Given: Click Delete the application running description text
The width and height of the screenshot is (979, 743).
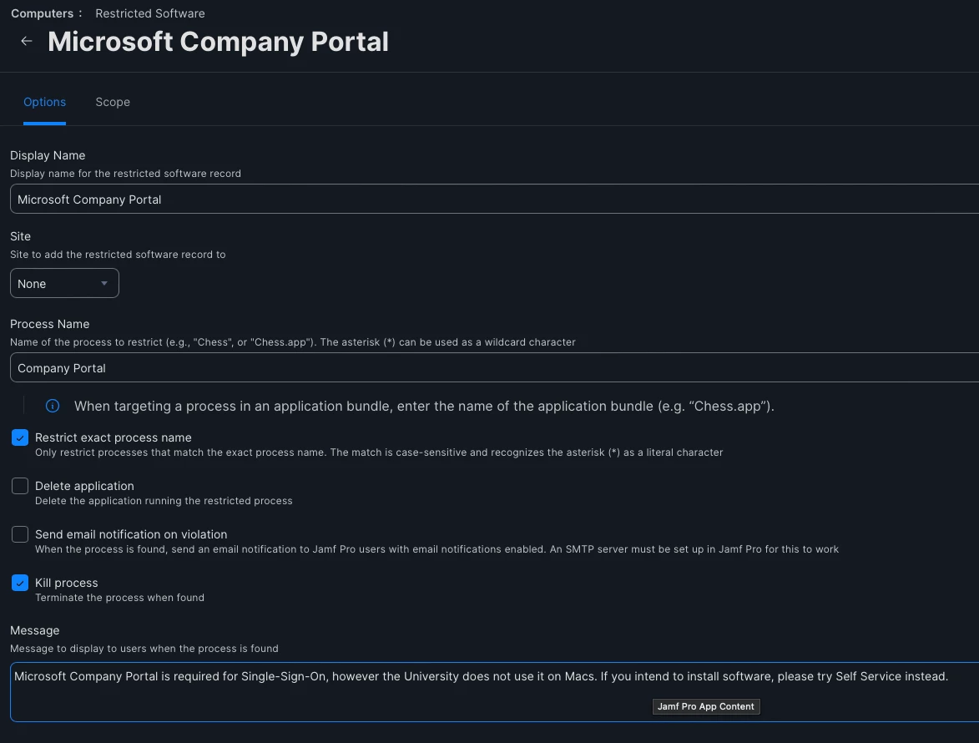Looking at the screenshot, I should [x=164, y=501].
